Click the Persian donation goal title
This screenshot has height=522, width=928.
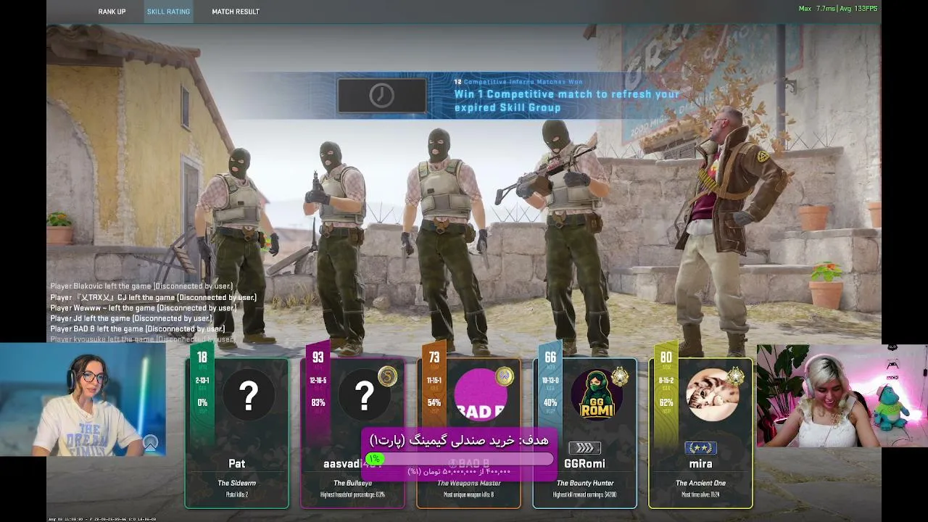point(460,440)
